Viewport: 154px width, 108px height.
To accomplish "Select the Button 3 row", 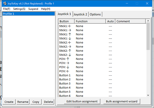I will (102, 84).
